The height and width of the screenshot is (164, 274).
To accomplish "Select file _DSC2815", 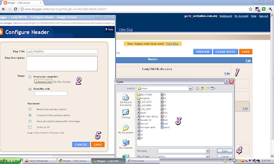I will 144,102.
